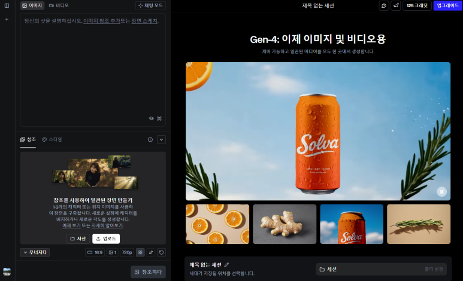Toggle the grid layout icon button
The image size is (463, 281).
(140, 252)
